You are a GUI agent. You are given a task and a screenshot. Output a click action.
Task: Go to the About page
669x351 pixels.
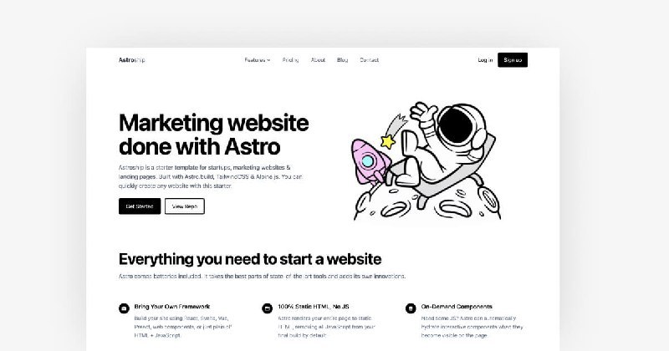pos(318,60)
